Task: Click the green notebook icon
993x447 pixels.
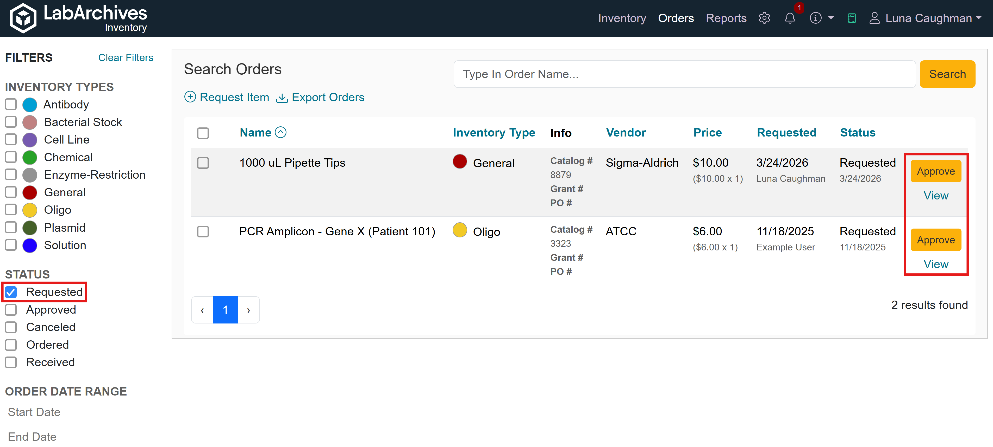Action: (x=852, y=18)
